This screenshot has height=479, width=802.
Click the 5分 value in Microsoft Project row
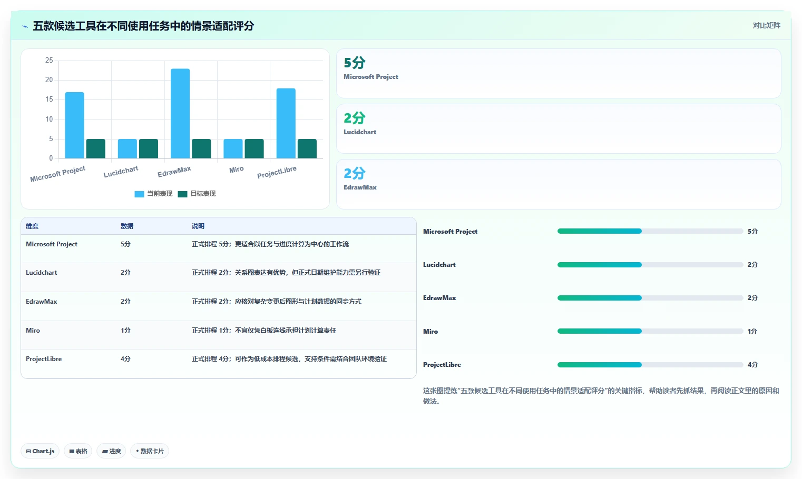(125, 244)
